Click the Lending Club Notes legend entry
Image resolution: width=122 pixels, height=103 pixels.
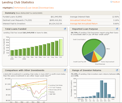[56, 85]
